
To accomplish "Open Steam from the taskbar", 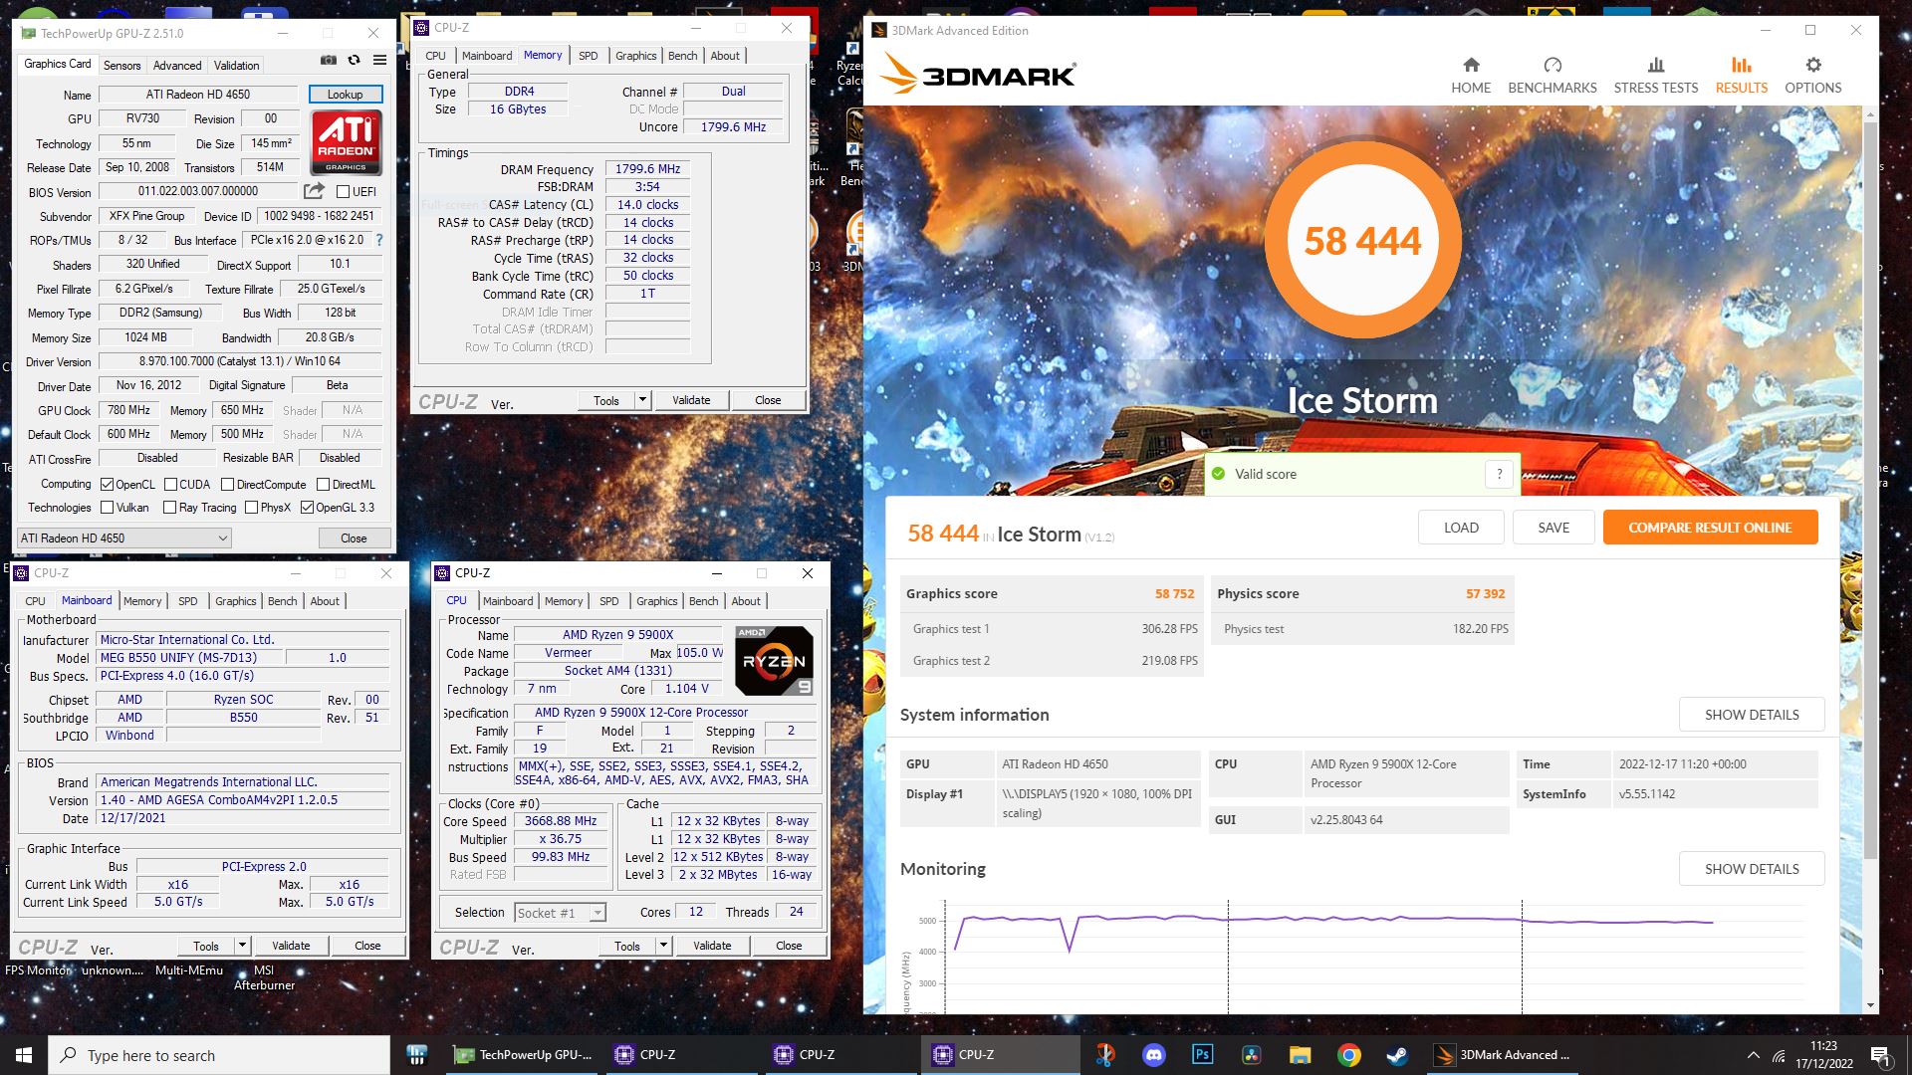I will pos(1397,1055).
